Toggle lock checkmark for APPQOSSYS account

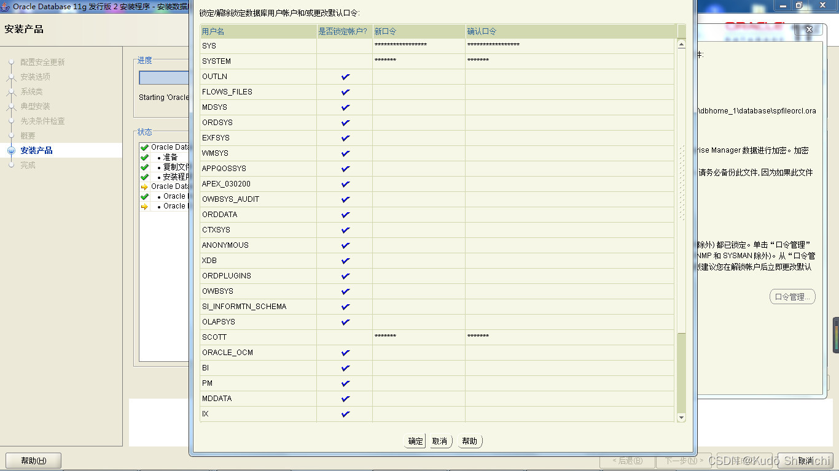(x=345, y=169)
